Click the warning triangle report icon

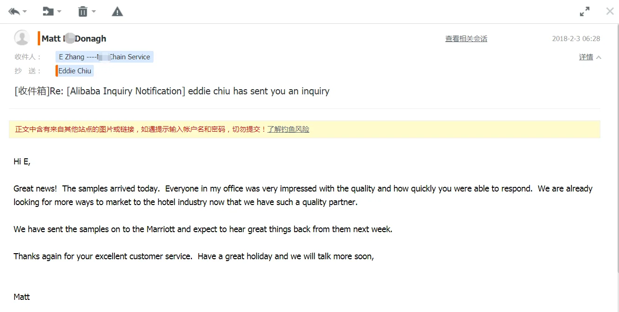[x=117, y=11]
